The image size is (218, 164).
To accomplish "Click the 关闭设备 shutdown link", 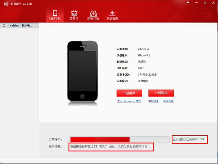I will tap(168, 101).
